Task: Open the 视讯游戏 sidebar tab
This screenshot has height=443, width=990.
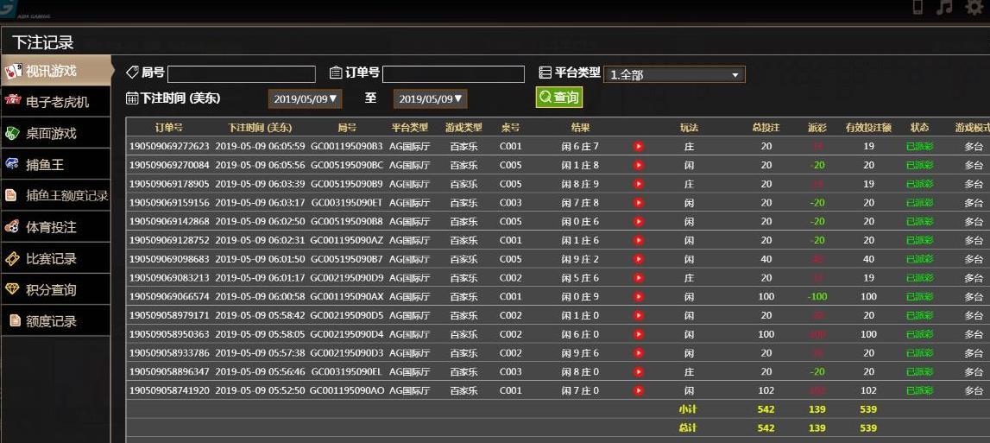Action: pos(56,71)
